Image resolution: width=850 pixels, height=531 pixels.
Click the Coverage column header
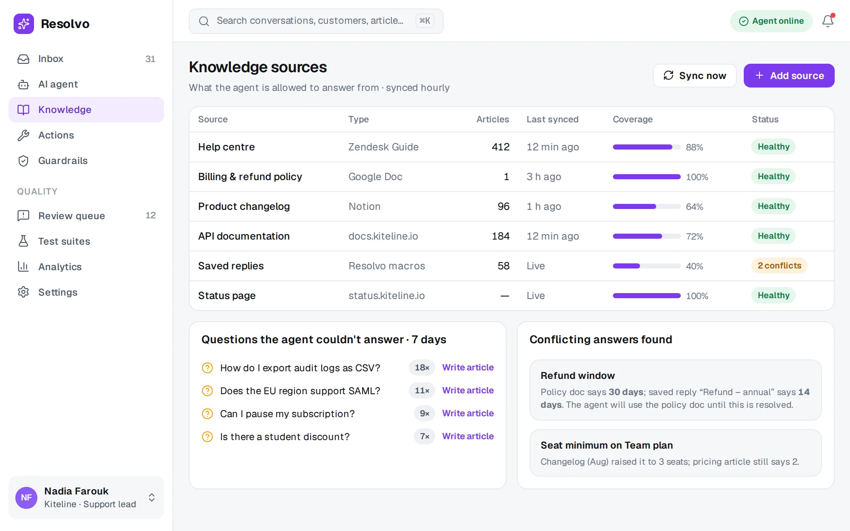click(632, 119)
